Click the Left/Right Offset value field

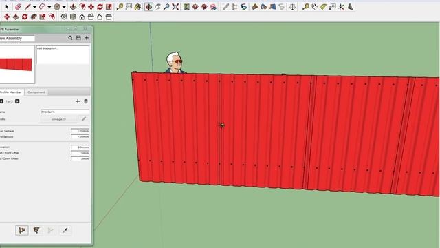80,153
